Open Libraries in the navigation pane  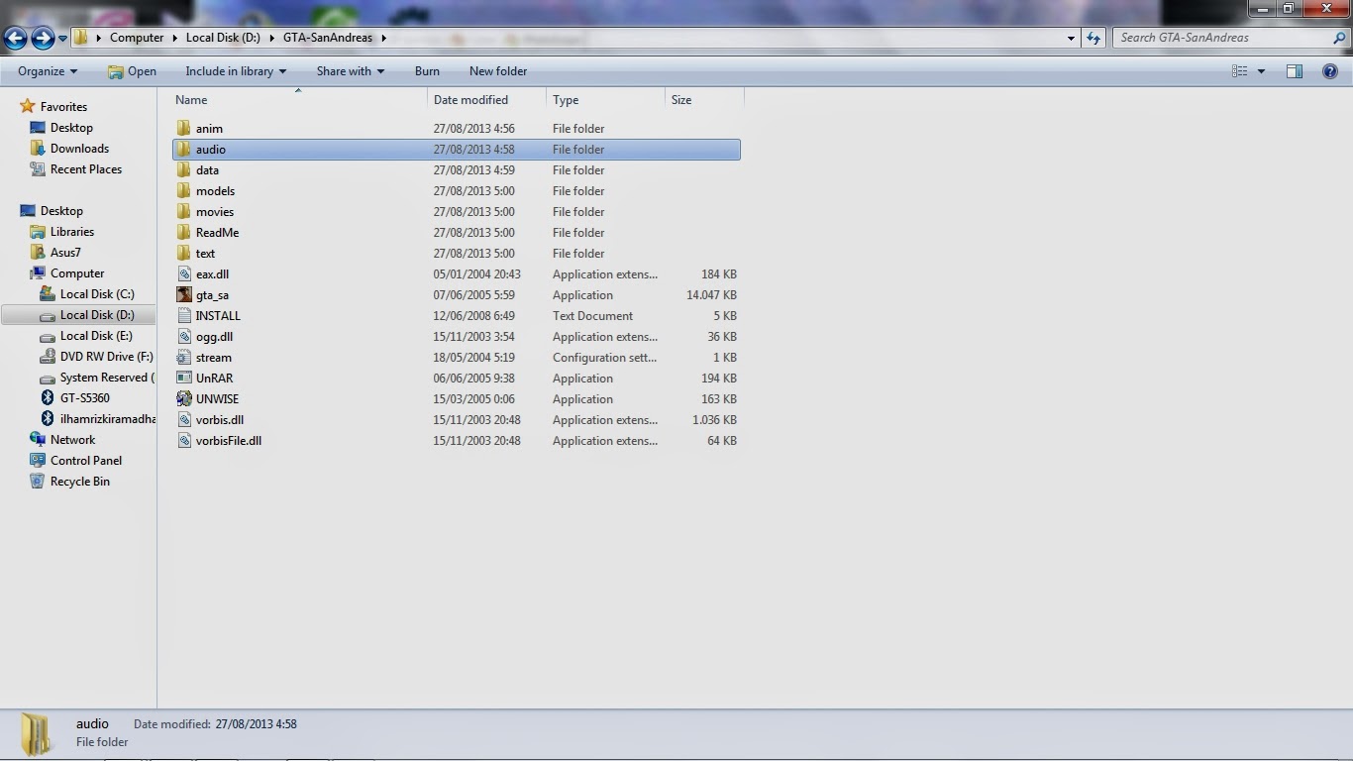click(72, 232)
